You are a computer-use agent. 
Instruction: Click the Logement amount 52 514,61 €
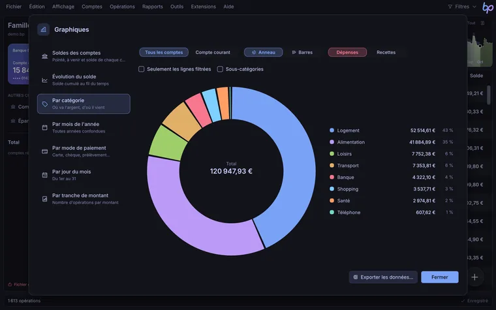[423, 131]
